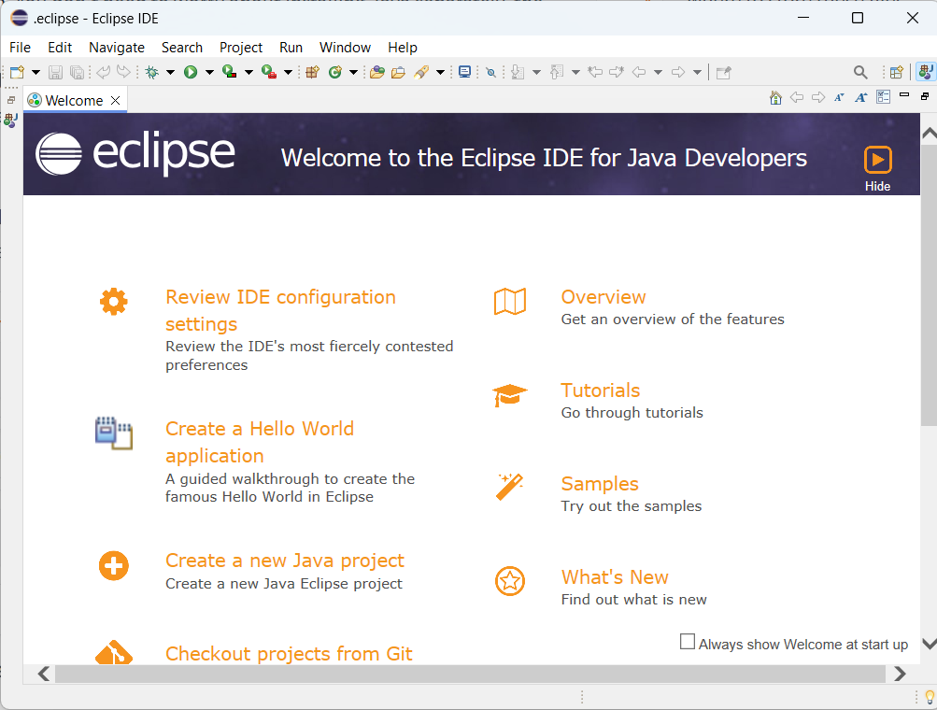Click the Welcome Home house icon

[775, 97]
